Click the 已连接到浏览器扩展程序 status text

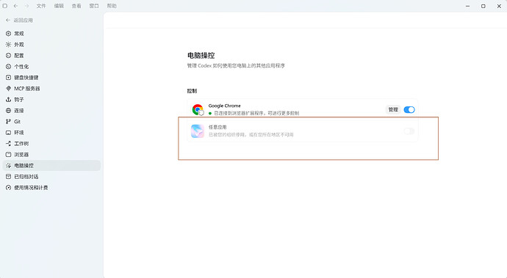point(256,113)
